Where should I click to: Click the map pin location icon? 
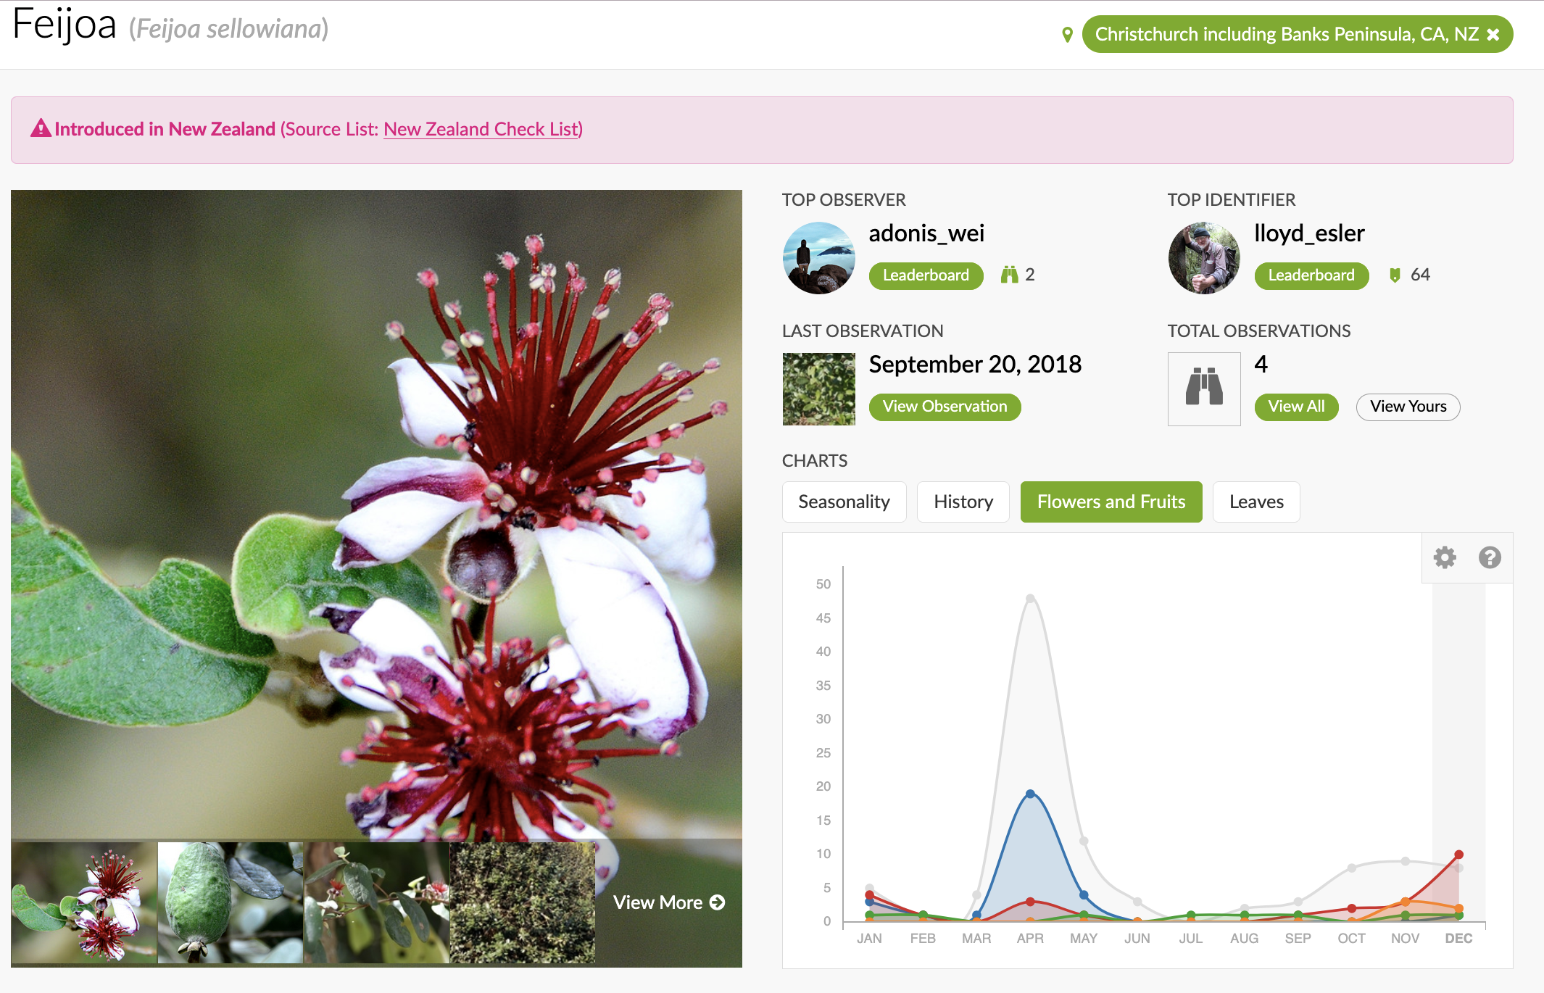pos(1067,35)
